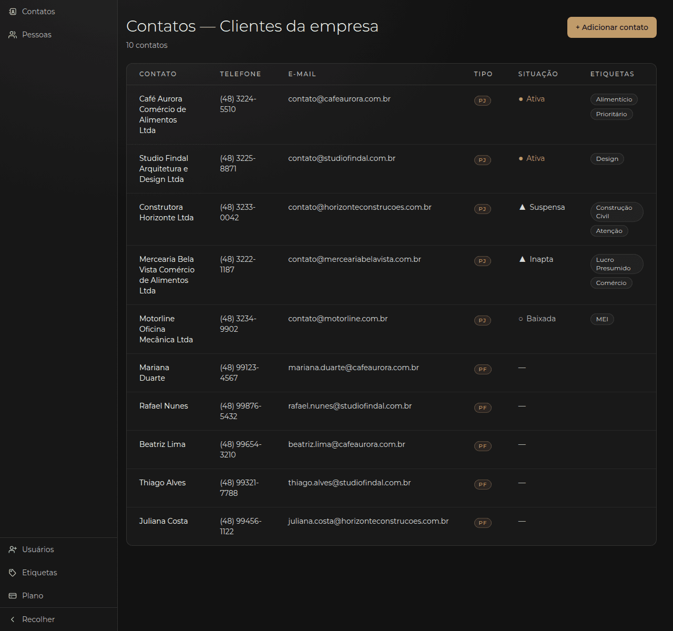Click the Usuários user-plus icon
The width and height of the screenshot is (673, 631).
click(13, 549)
